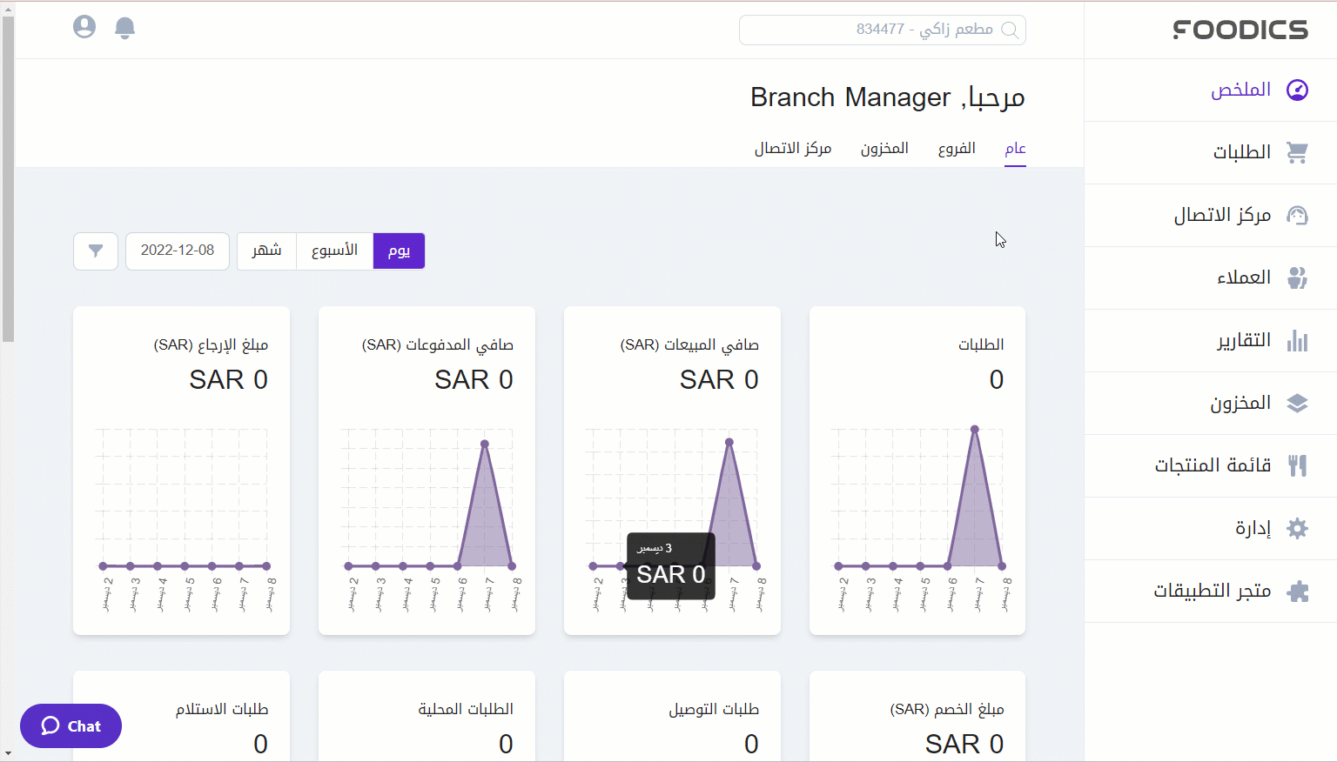Open the customers people icon
Viewport: 1337px width, 762px height.
pyautogui.click(x=1297, y=277)
